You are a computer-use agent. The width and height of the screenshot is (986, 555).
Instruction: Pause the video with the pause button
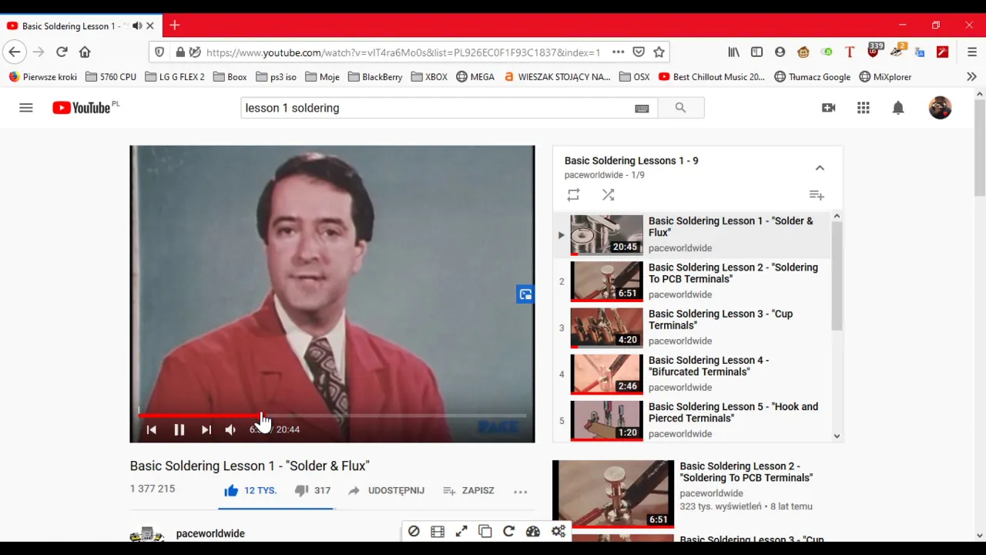[x=179, y=429]
